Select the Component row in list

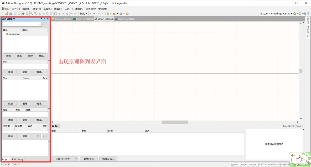pyautogui.click(x=25, y=34)
